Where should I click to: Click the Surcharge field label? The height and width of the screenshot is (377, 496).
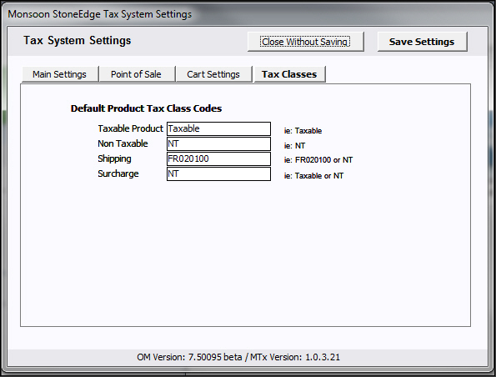click(118, 173)
